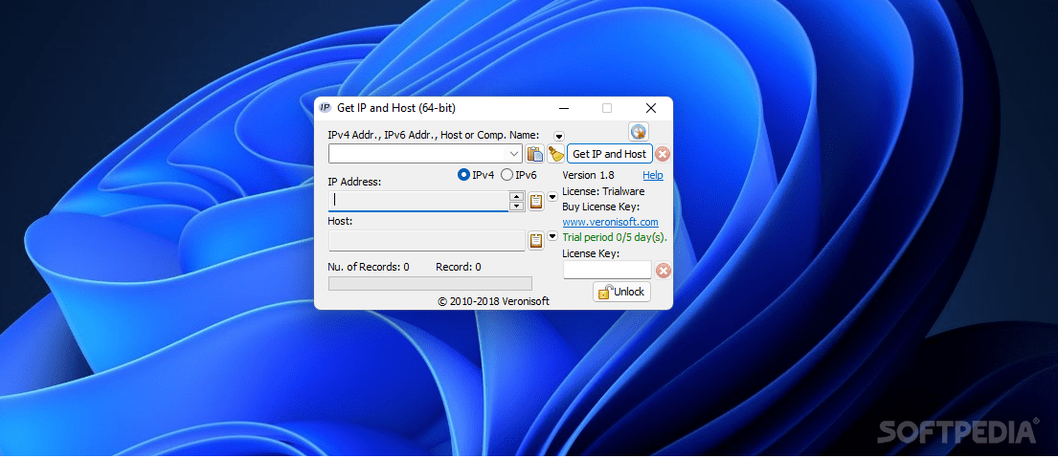This screenshot has height=458, width=1058.
Task: Select the IPv4 radio button
Action: point(463,175)
